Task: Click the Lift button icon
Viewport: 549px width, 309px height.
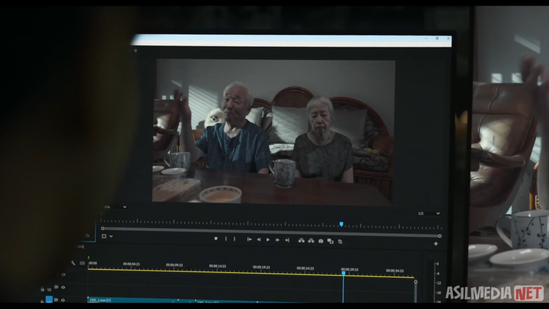Action: [x=301, y=240]
